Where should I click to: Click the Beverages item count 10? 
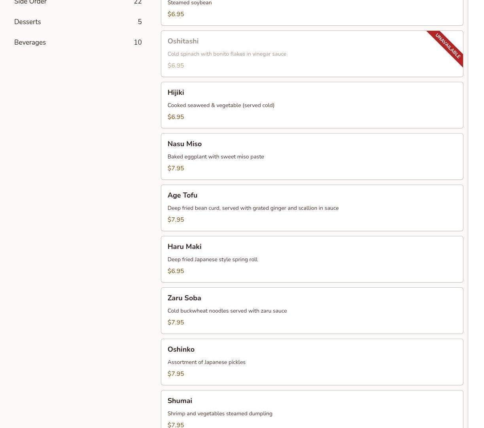138,42
